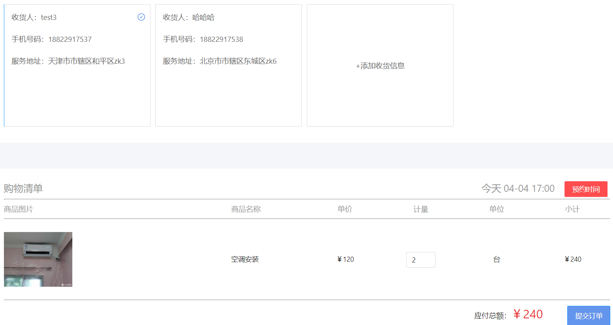
Task: Click recipient name 收货人：哈哈哈
Action: coord(189,17)
